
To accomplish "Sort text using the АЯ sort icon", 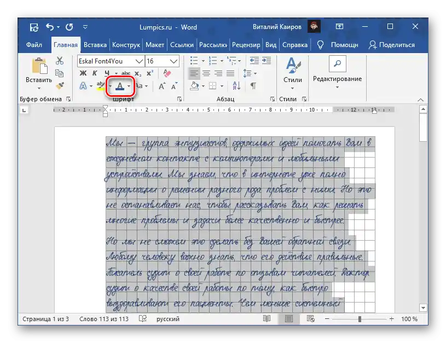I will (236, 86).
